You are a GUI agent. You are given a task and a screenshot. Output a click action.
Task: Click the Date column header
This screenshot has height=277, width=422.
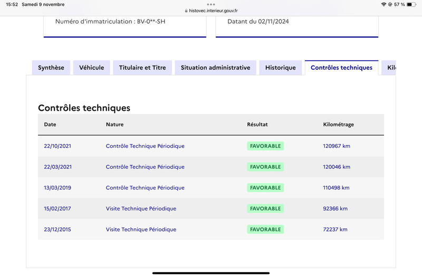point(50,125)
